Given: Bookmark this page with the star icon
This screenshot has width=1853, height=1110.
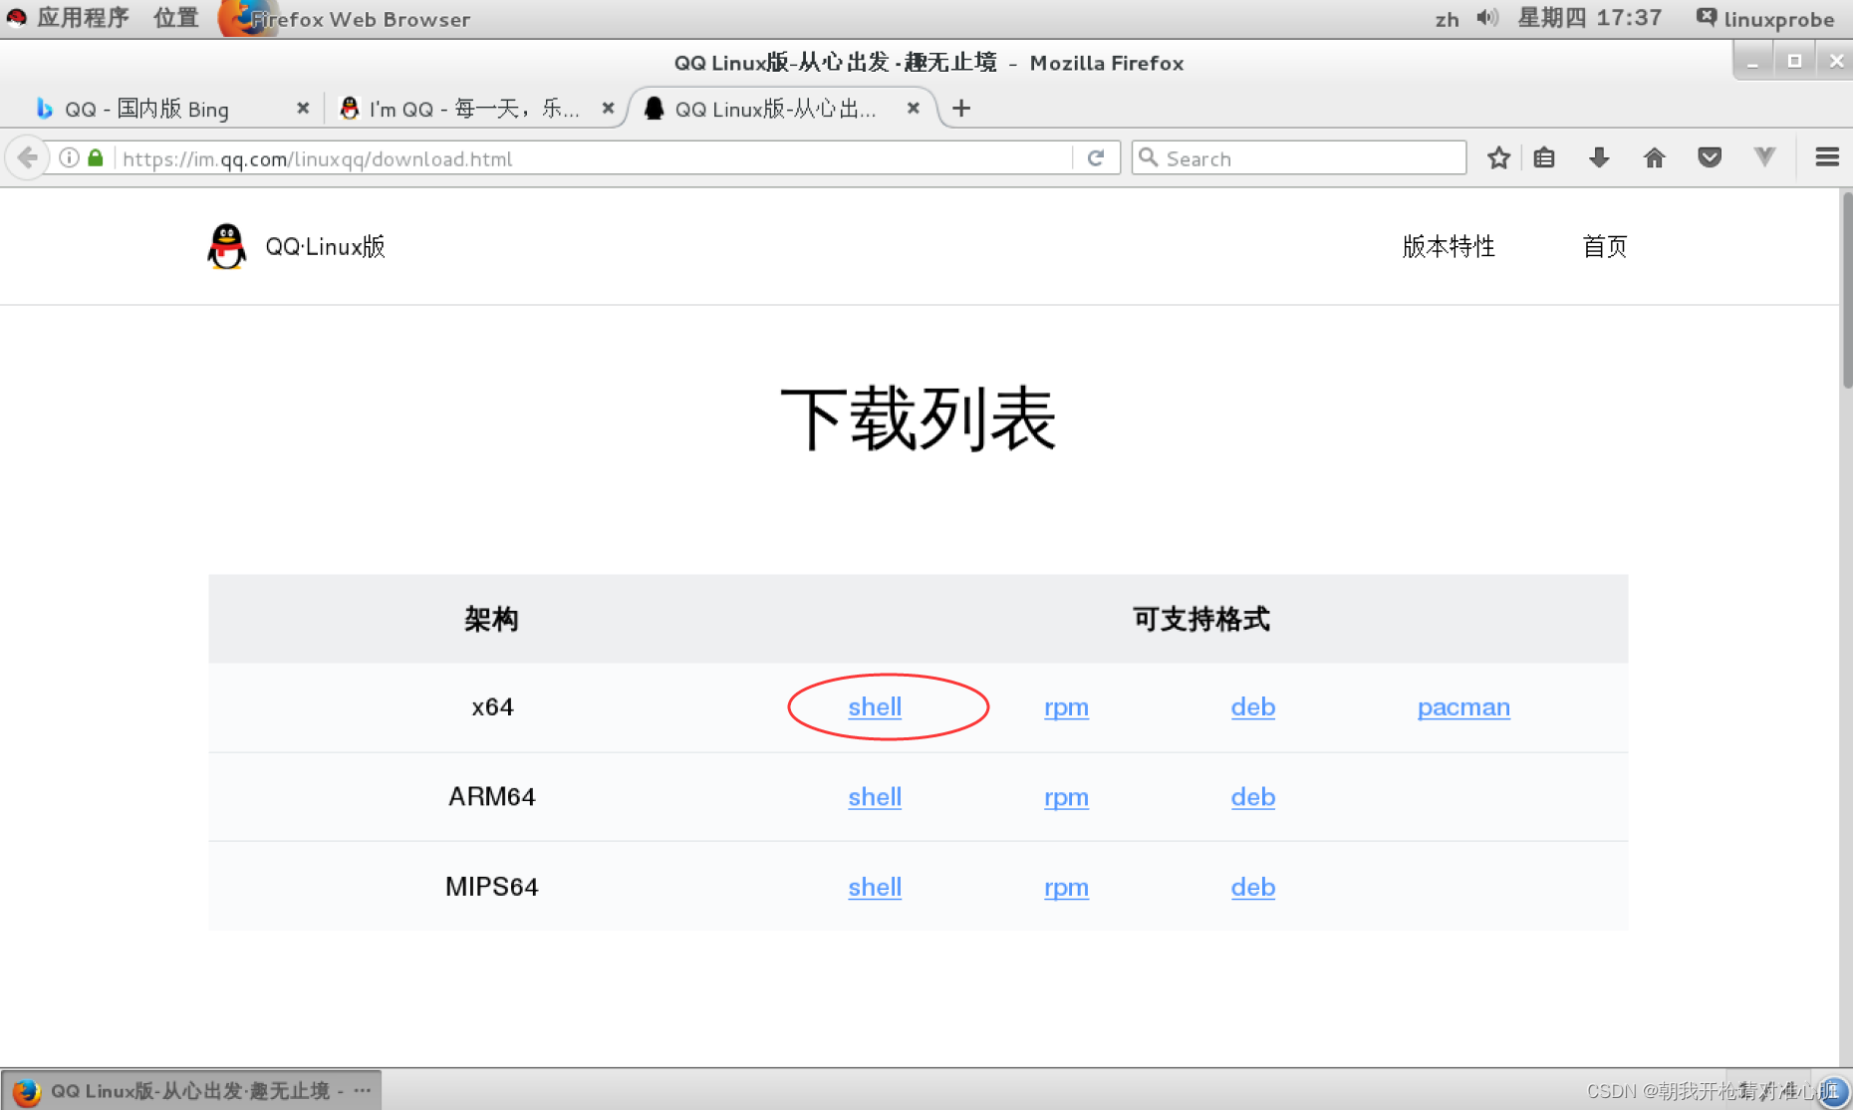Looking at the screenshot, I should pyautogui.click(x=1498, y=157).
